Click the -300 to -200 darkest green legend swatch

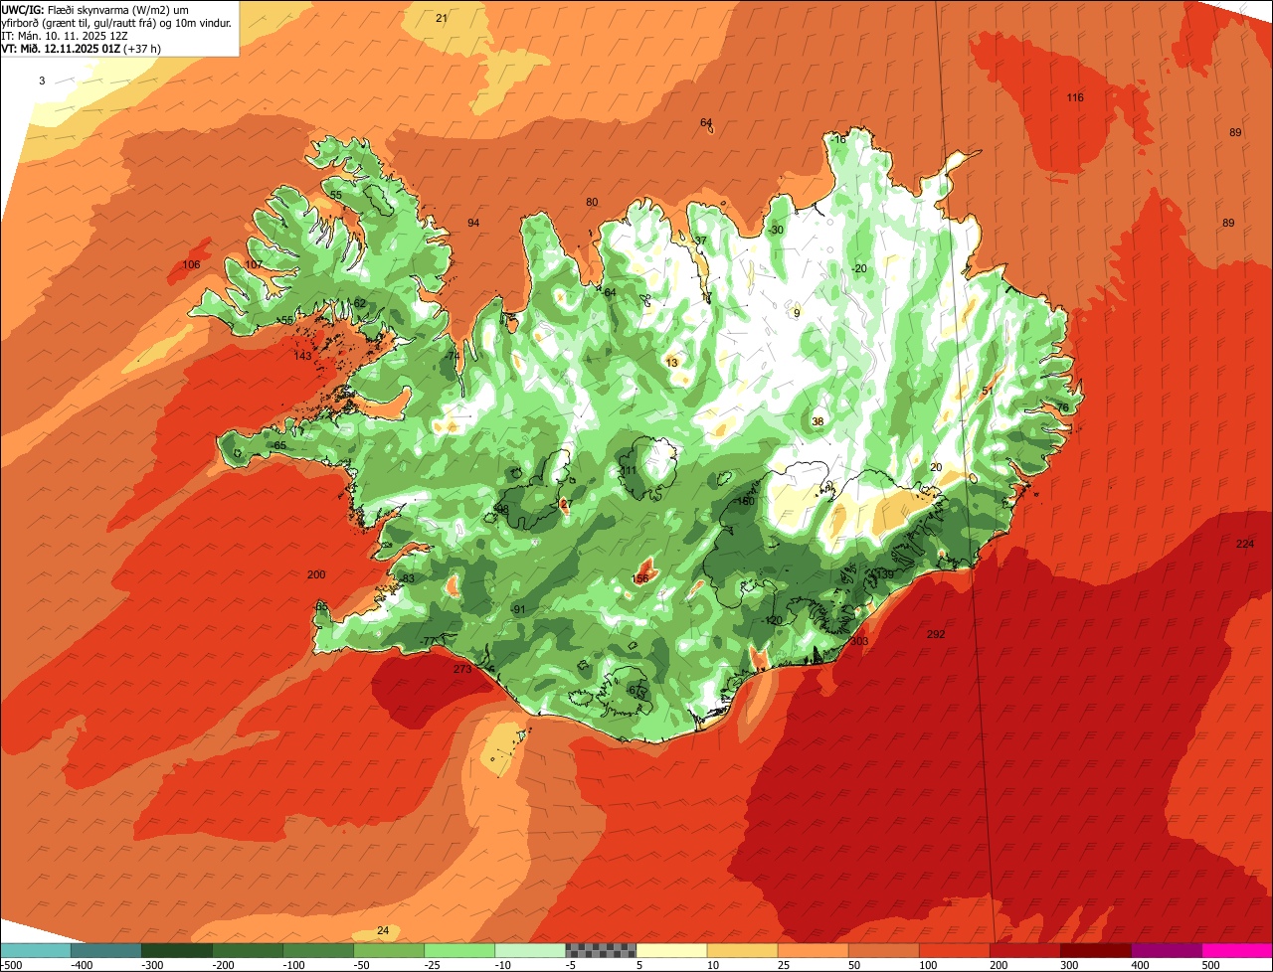pos(177,951)
